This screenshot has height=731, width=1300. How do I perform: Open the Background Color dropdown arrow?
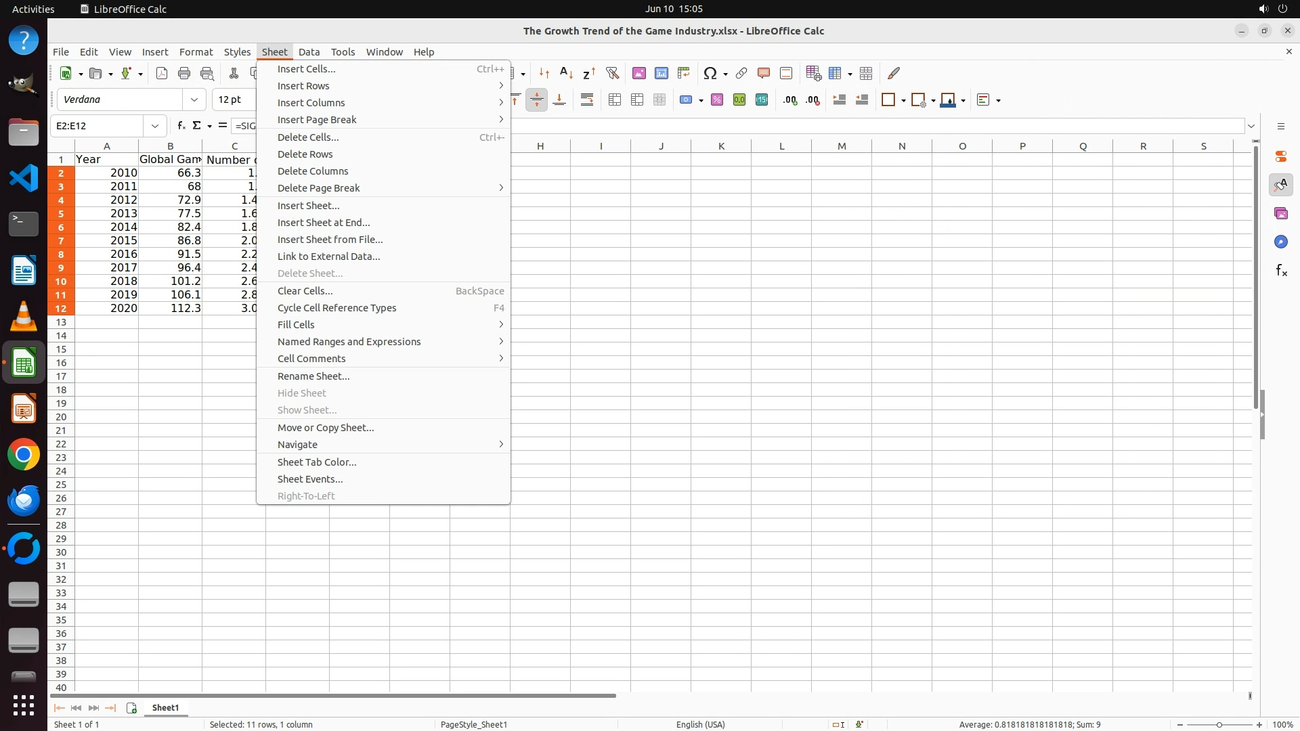point(963,100)
